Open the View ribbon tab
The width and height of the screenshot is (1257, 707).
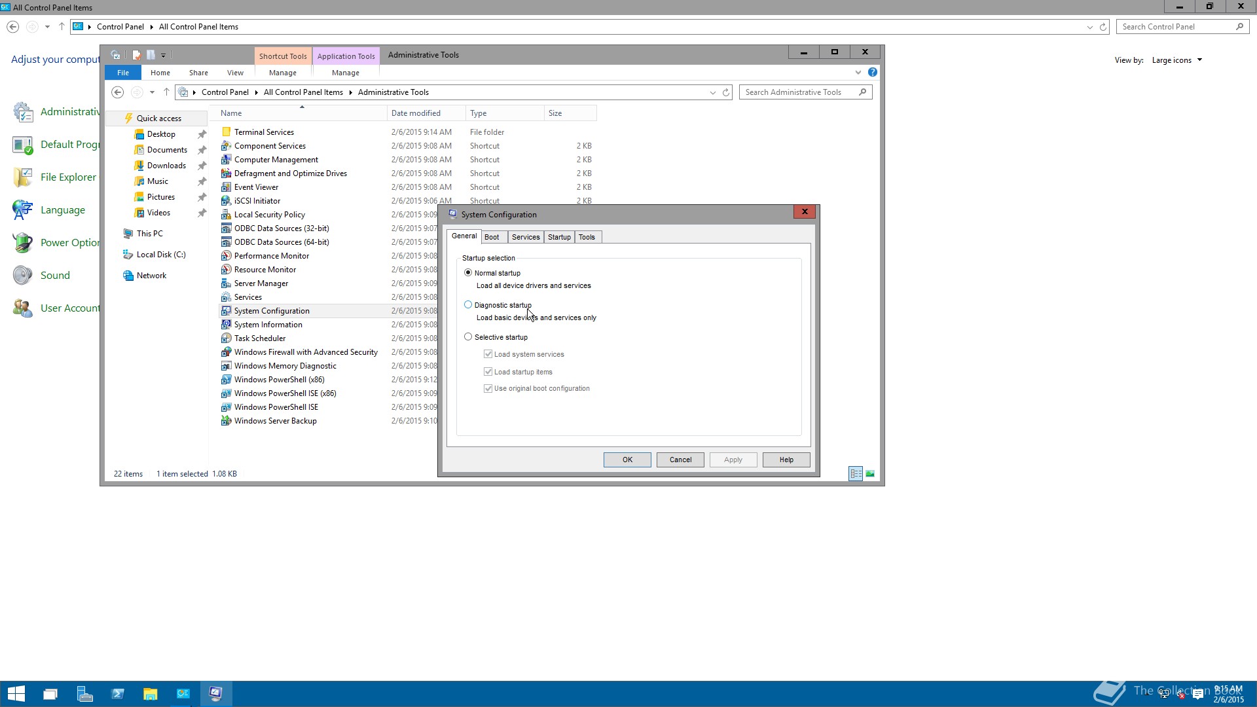click(x=235, y=73)
